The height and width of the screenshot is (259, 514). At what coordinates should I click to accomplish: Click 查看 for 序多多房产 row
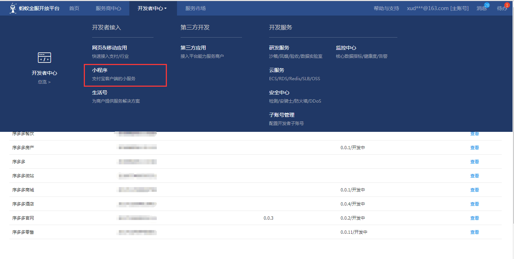coord(475,148)
